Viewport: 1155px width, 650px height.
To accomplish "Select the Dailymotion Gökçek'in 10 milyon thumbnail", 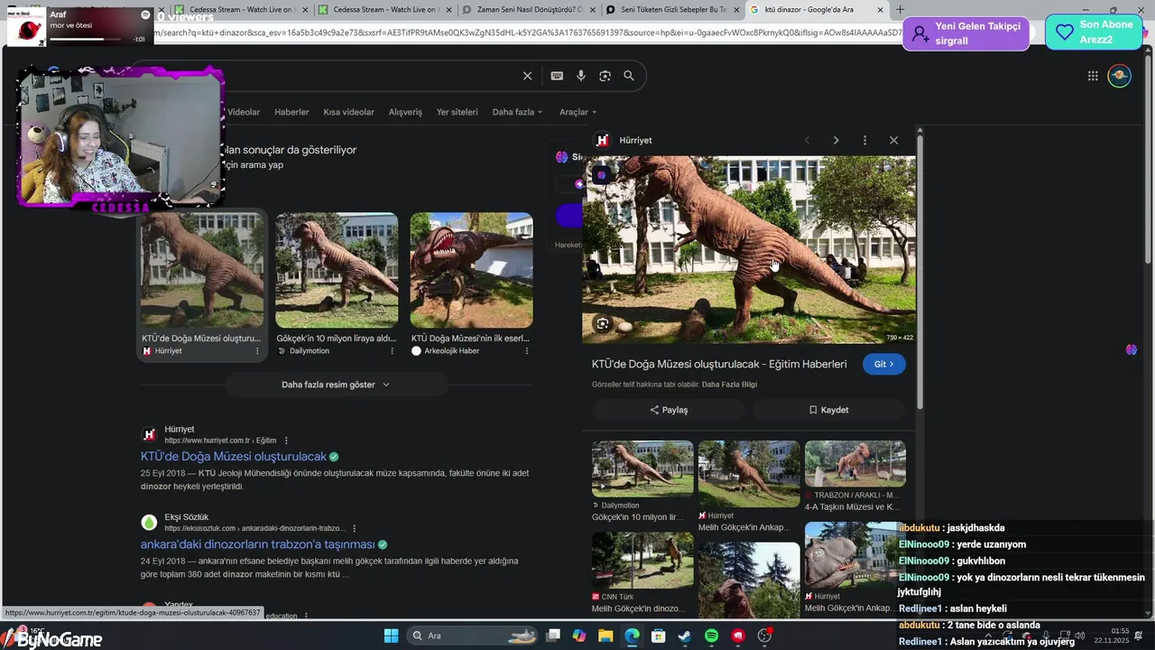I will coord(337,270).
